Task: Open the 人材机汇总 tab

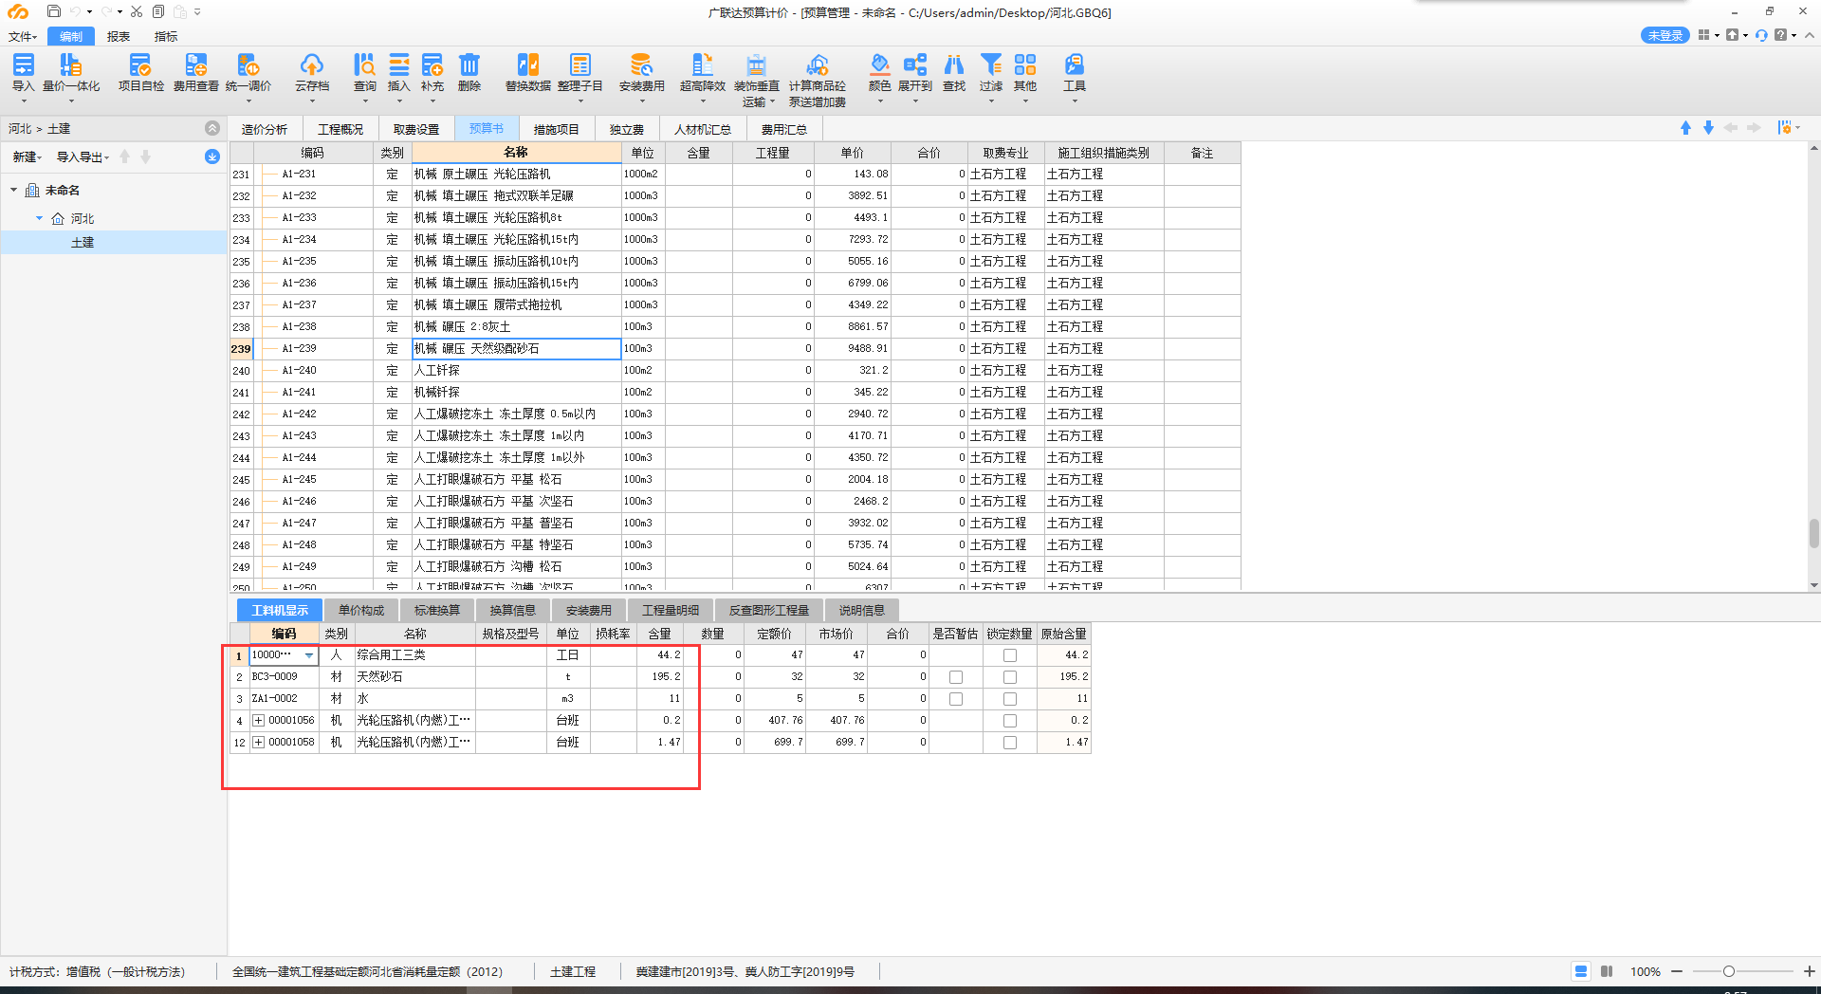Action: pyautogui.click(x=703, y=129)
